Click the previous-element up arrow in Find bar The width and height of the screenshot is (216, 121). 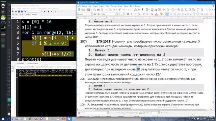[162, 113]
